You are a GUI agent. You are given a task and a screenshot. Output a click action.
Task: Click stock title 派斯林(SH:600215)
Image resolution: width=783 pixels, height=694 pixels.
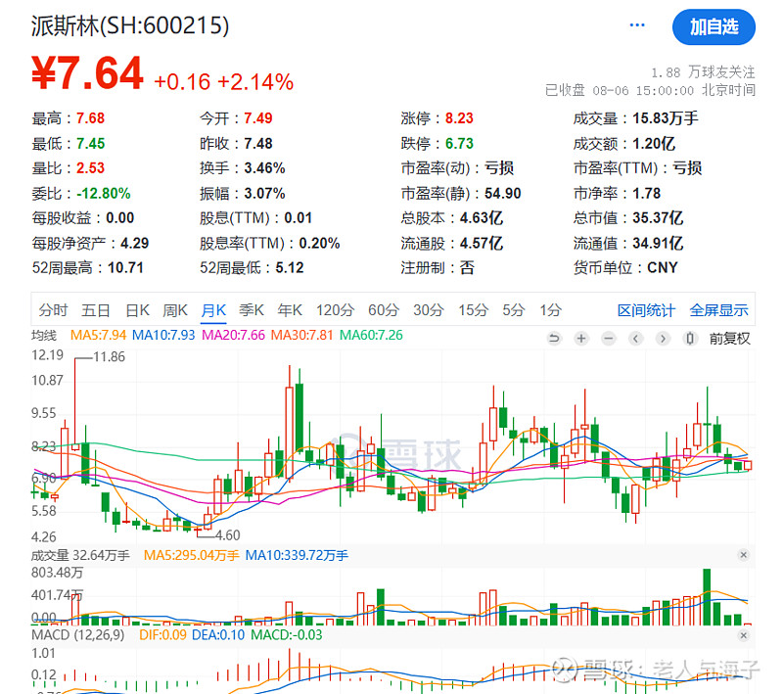(130, 25)
